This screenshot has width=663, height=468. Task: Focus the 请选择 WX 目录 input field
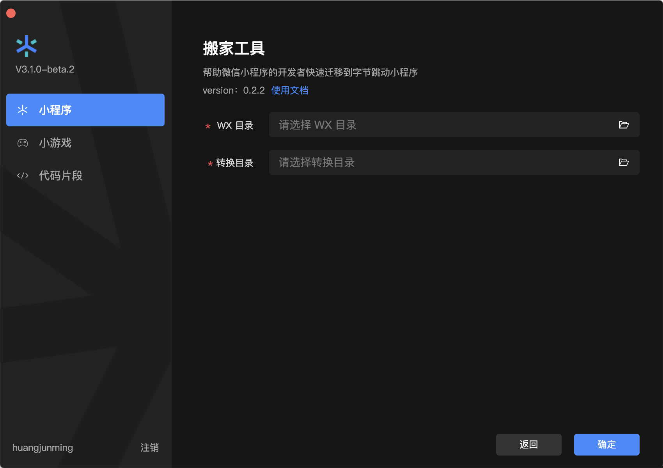454,125
